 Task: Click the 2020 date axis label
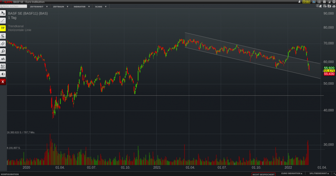[26, 167]
